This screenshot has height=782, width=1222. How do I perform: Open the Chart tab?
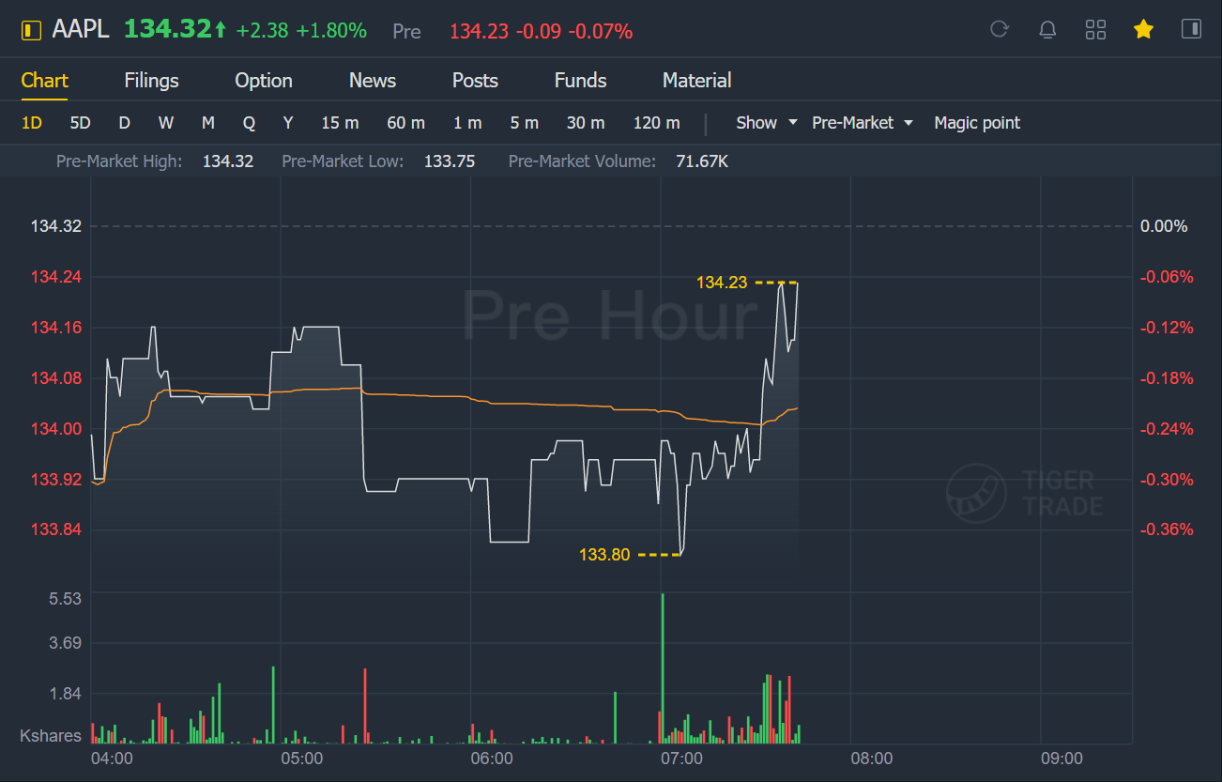pos(45,81)
